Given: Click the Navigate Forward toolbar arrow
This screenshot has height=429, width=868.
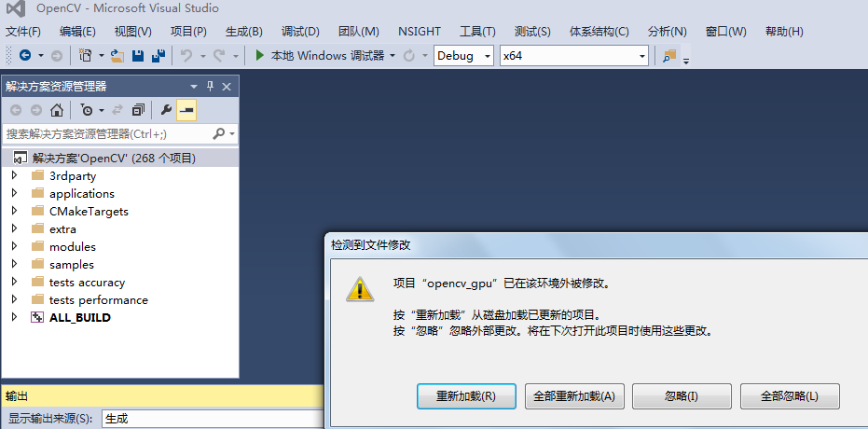Looking at the screenshot, I should [x=57, y=55].
